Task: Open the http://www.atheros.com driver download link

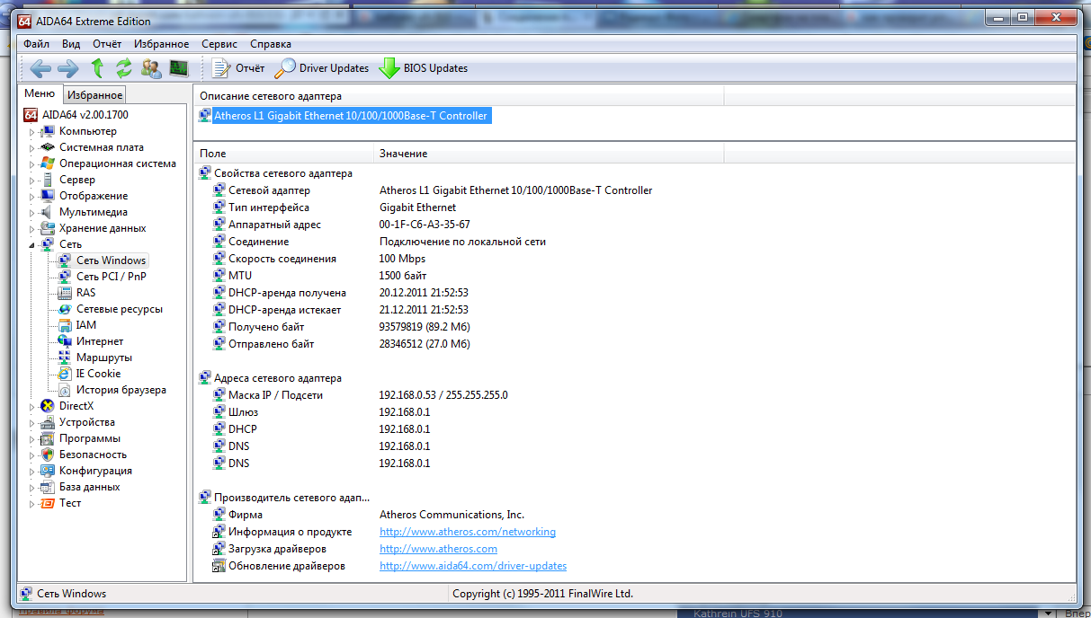Action: pos(438,549)
